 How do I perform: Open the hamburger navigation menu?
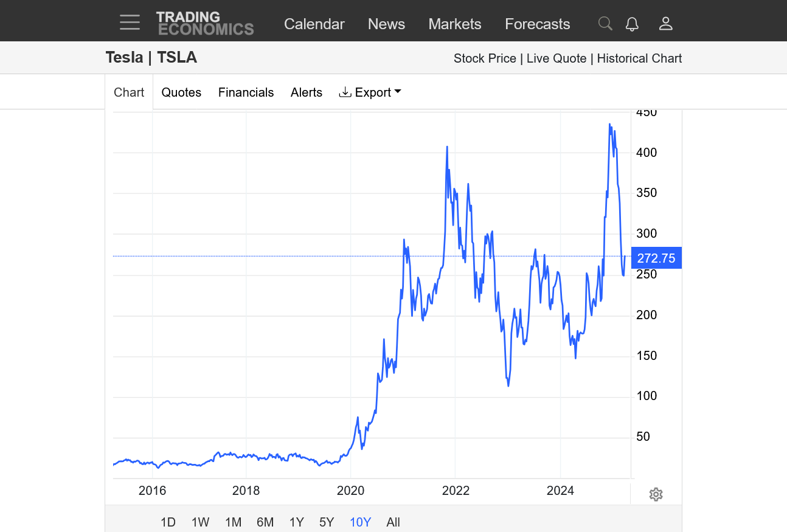[x=130, y=23]
